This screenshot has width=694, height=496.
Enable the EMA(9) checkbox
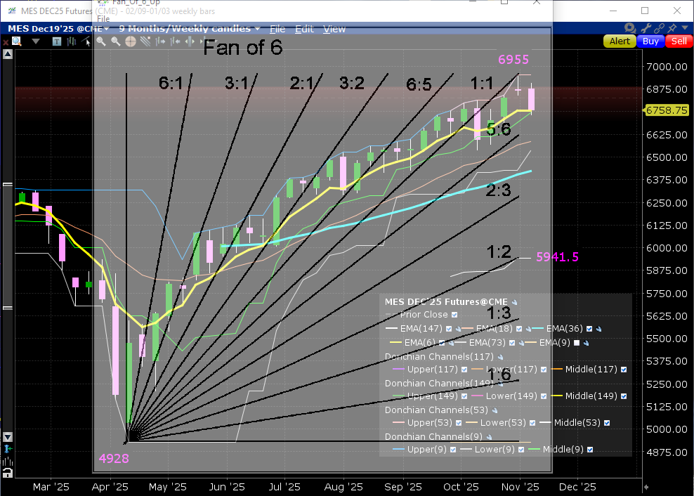[x=577, y=342]
